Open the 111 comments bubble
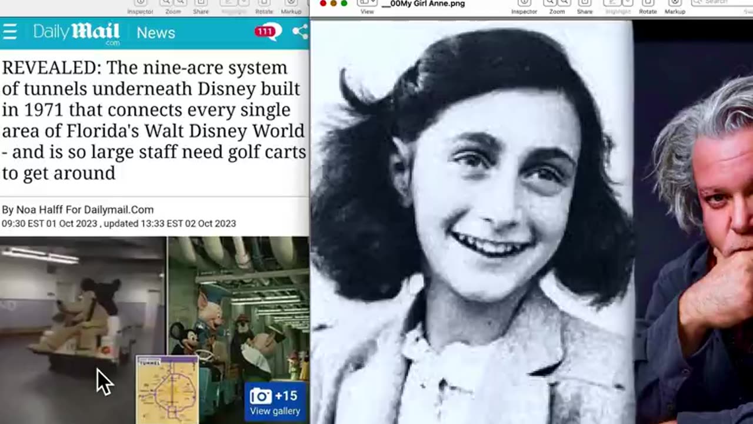 point(268,32)
